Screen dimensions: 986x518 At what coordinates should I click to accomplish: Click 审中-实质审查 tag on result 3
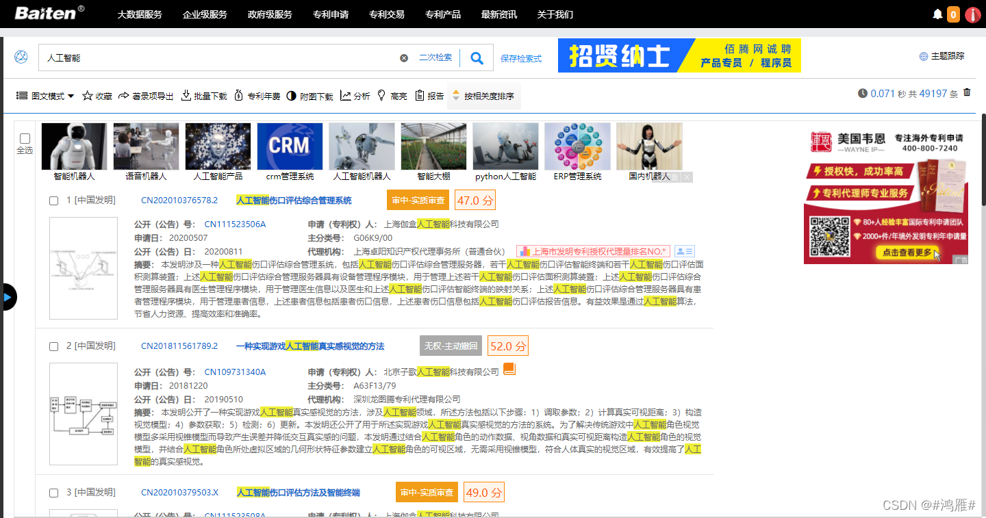427,493
